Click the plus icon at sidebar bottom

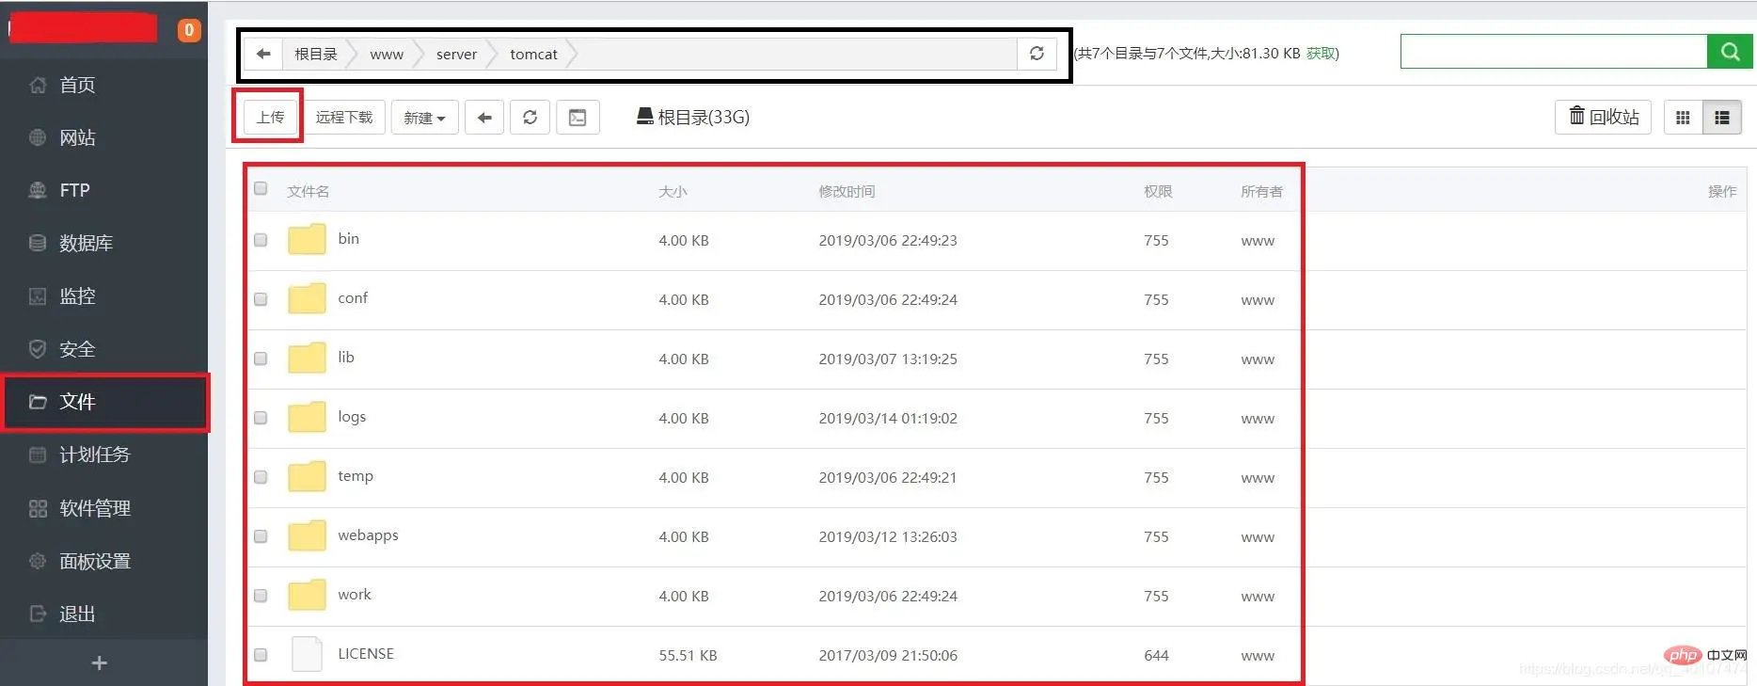point(99,662)
